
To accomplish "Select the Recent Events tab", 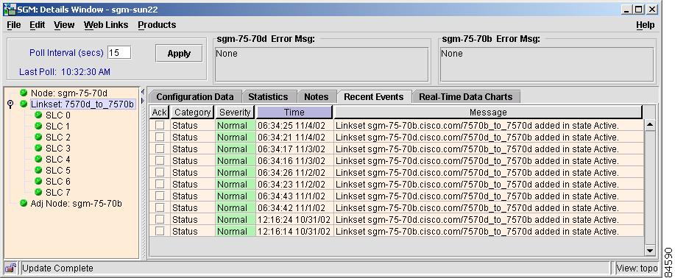I will [374, 97].
